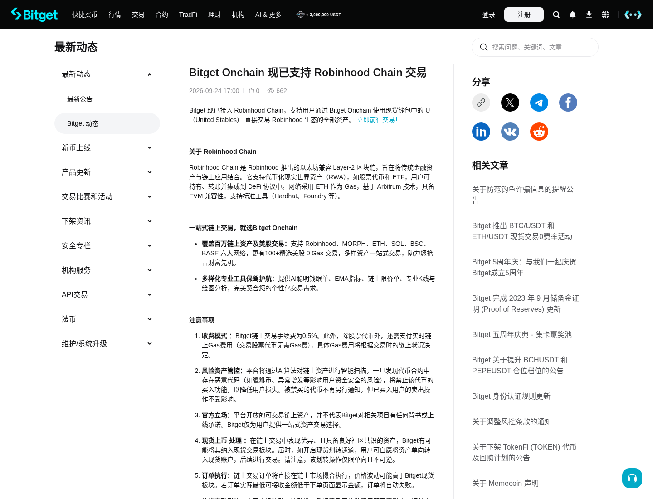Open related article Bitget 身份认证规则更新
Image resolution: width=653 pixels, height=499 pixels.
[x=511, y=396]
